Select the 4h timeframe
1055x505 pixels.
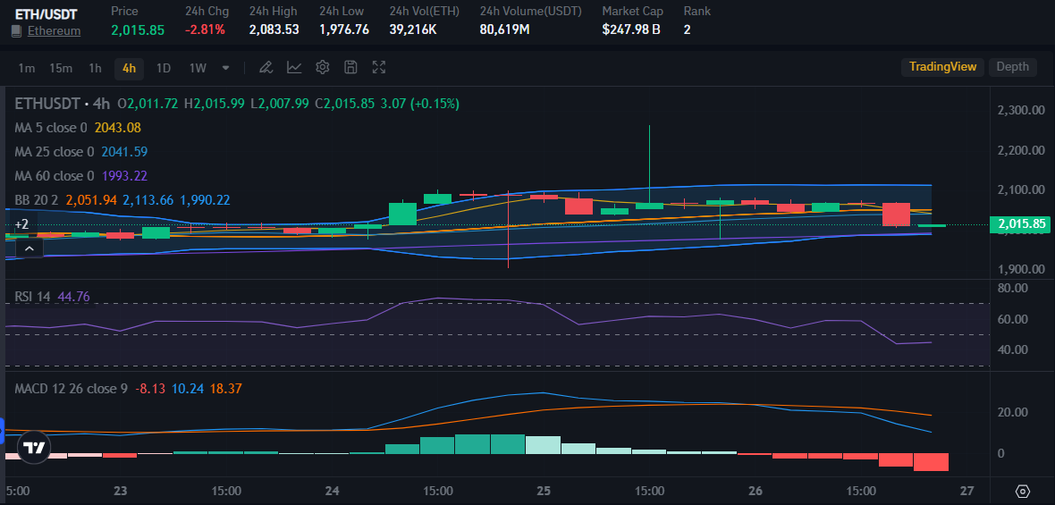click(x=129, y=68)
